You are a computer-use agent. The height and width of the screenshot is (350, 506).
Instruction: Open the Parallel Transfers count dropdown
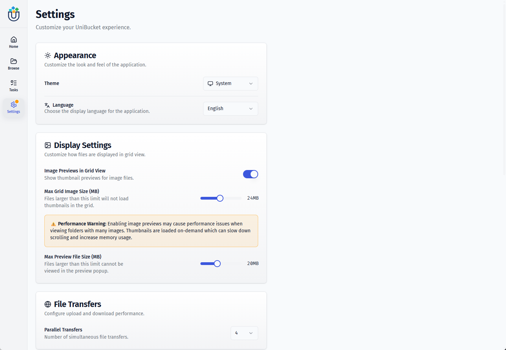(x=244, y=333)
